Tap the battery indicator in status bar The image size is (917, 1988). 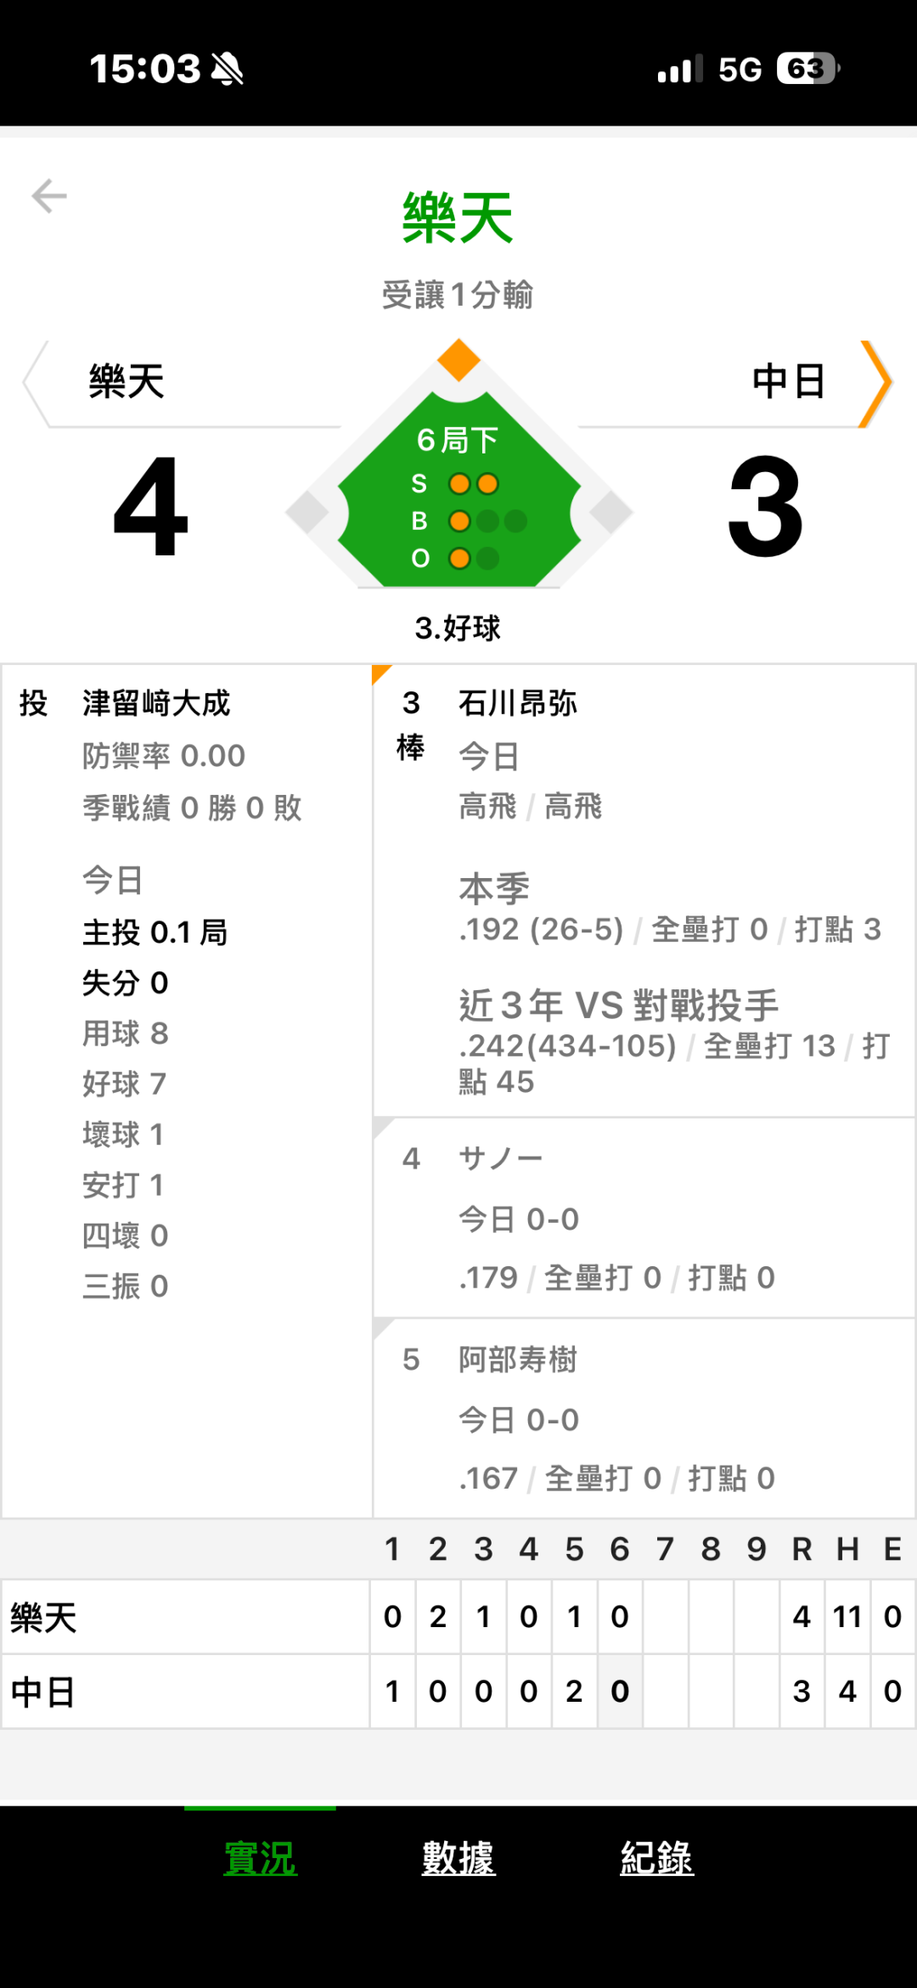807,69
